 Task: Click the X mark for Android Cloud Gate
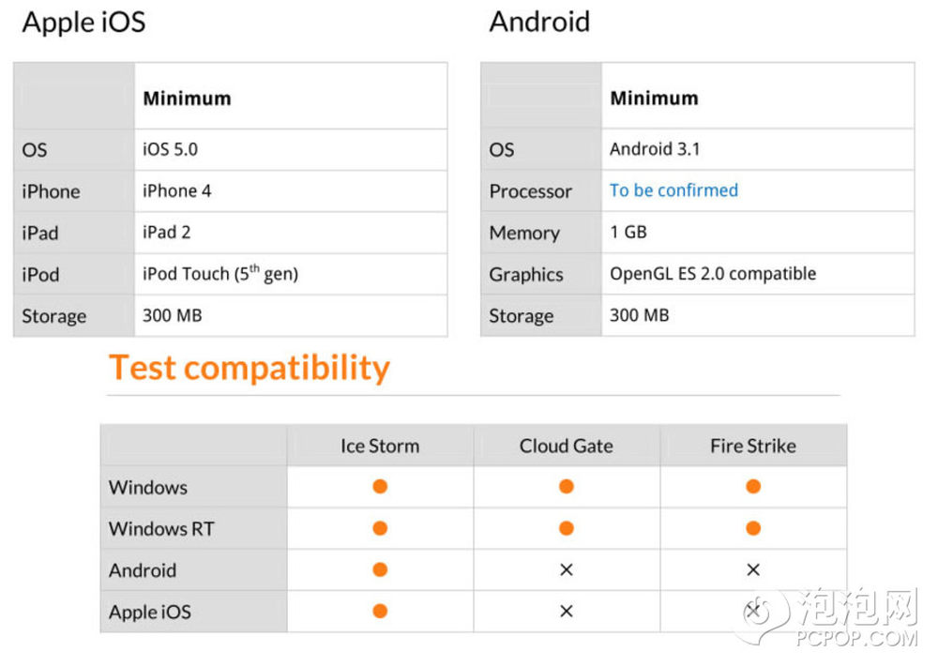point(567,569)
